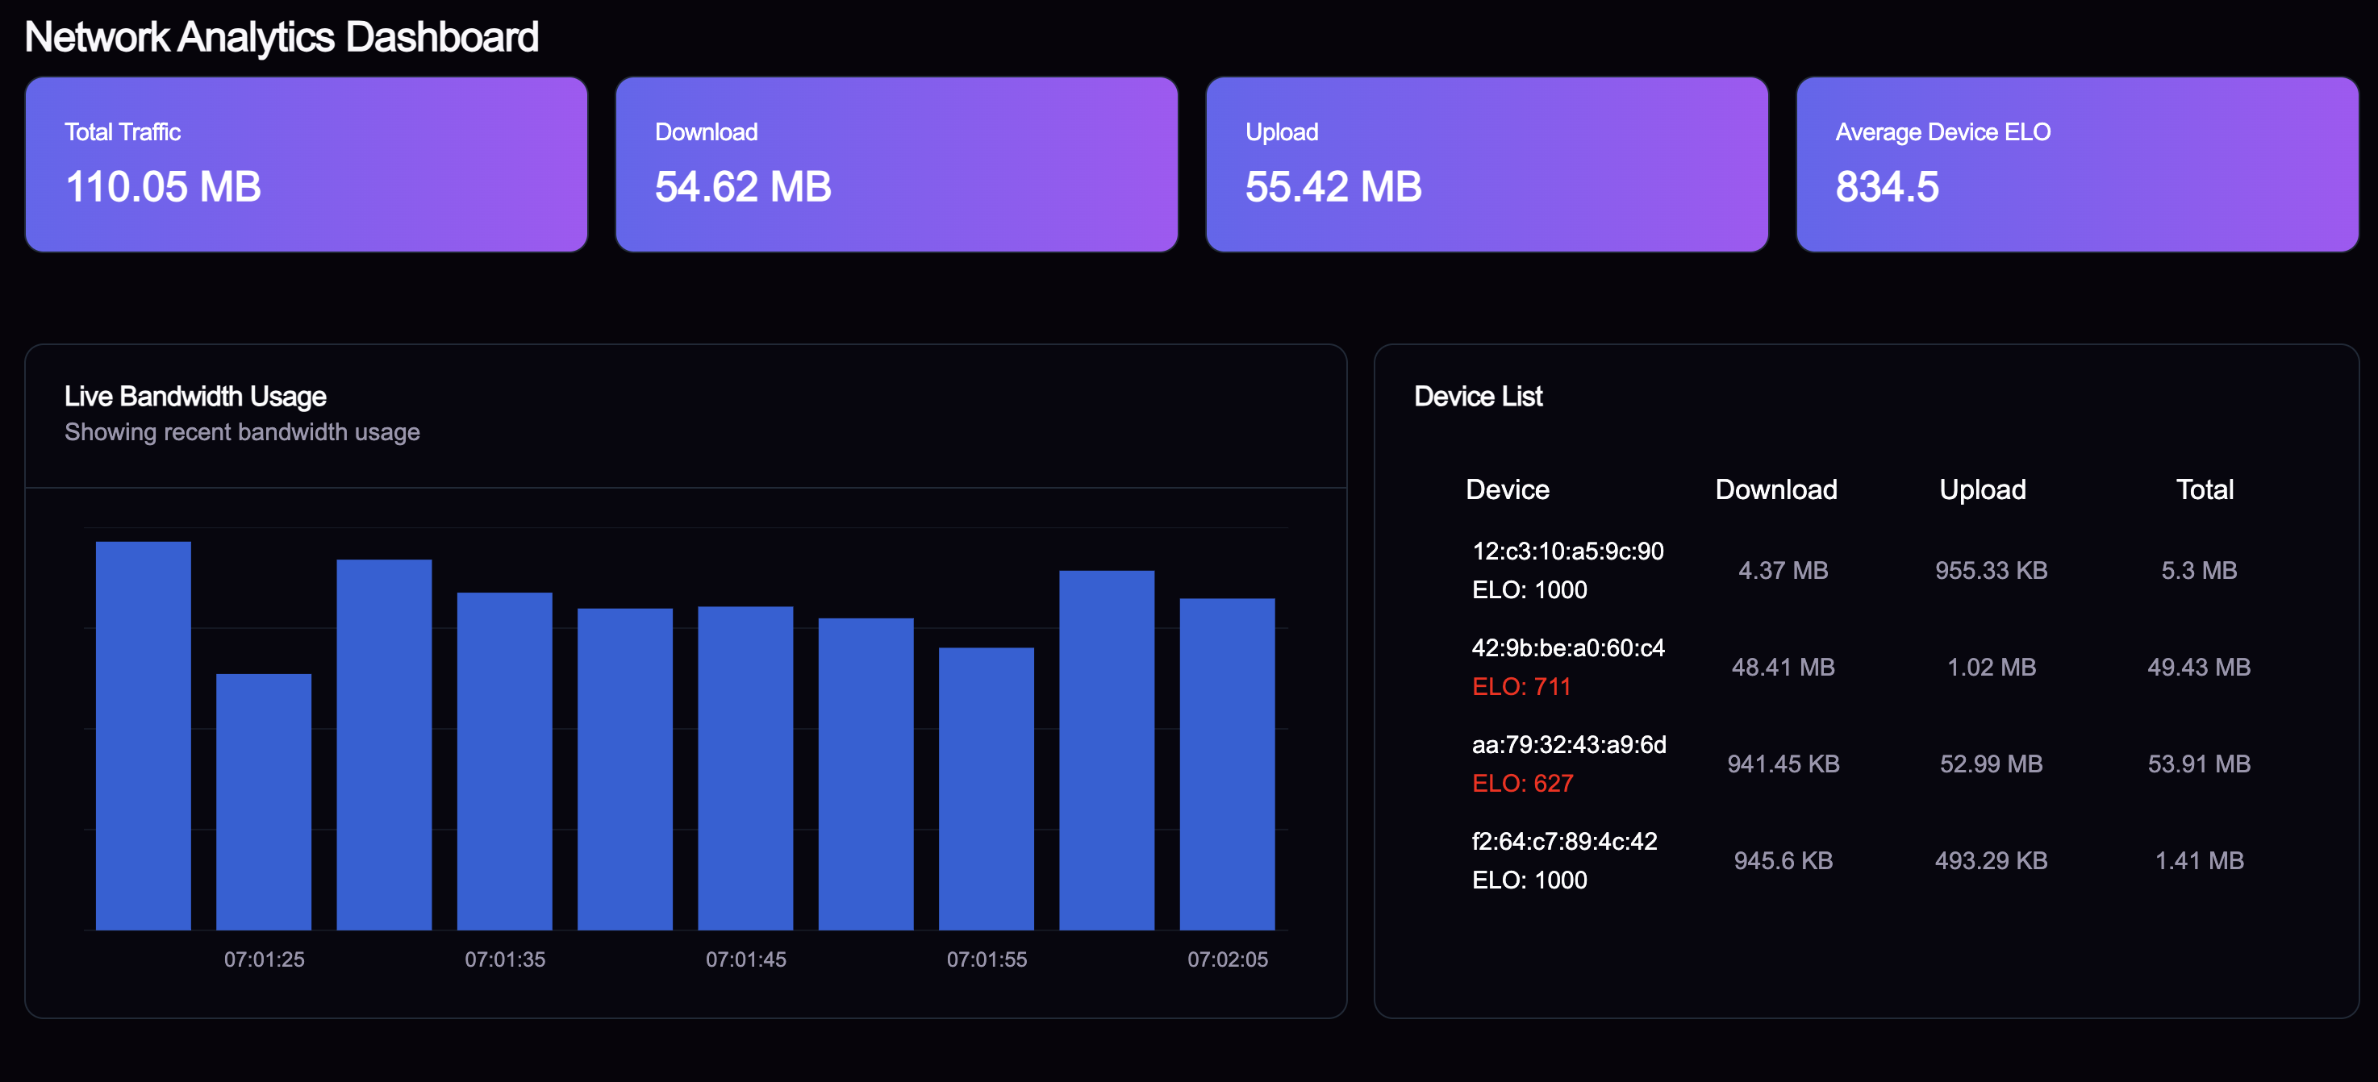The height and width of the screenshot is (1082, 2378).
Task: Click the red ELO: 627 label
Action: [x=1521, y=783]
